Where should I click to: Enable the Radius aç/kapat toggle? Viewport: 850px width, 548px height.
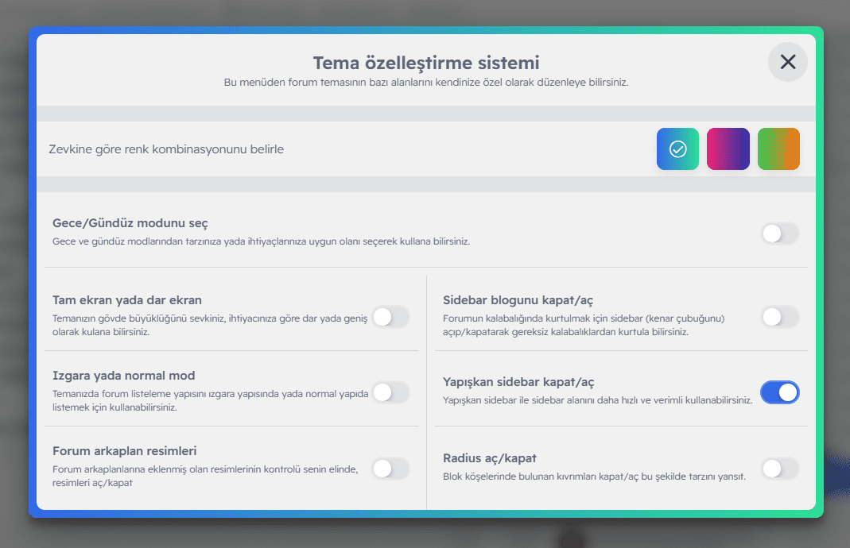coord(779,469)
